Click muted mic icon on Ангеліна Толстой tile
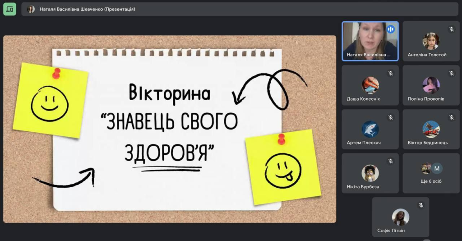The width and height of the screenshot is (462, 241). tap(451, 29)
